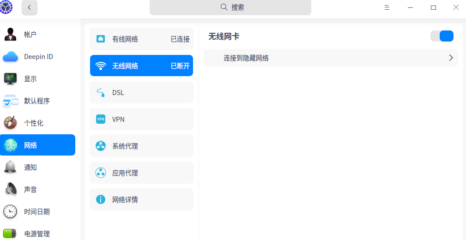Open the Deepin ID section
This screenshot has width=466, height=240.
point(37,56)
